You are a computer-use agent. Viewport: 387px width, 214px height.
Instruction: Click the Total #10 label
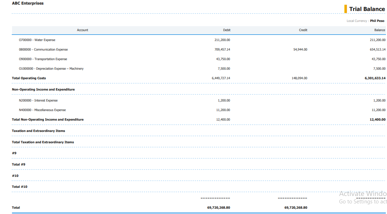coord(20,187)
